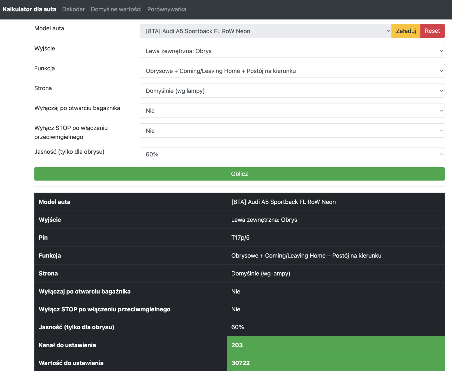The image size is (452, 371).
Task: Click the yellow Załaduj button
Action: [406, 31]
